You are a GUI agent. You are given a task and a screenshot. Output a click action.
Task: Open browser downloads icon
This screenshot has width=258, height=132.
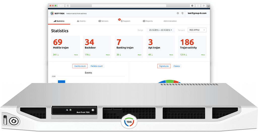[x=192, y=6]
